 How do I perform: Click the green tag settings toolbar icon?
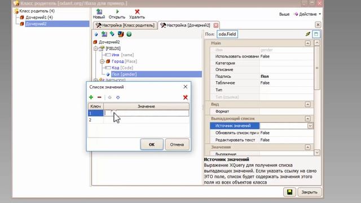112,34
